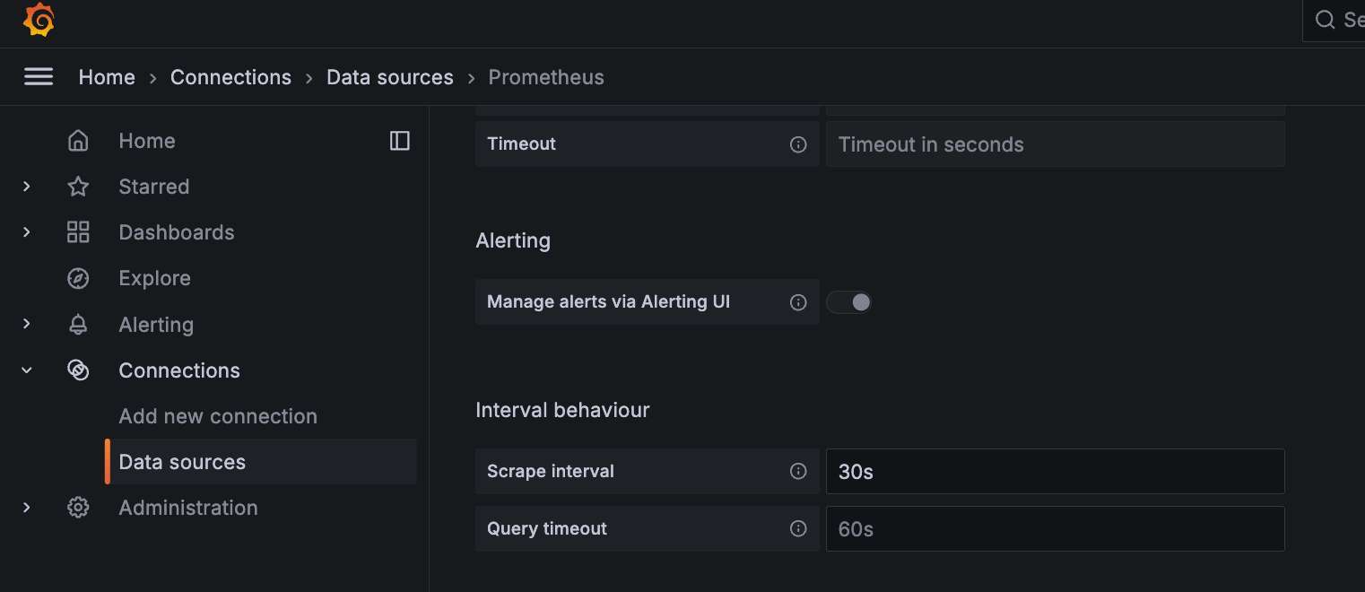Click the Scrape interval info icon
The image size is (1365, 592).
tap(798, 472)
